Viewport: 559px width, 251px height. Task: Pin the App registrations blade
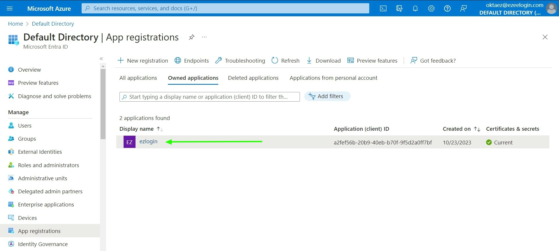pos(191,37)
